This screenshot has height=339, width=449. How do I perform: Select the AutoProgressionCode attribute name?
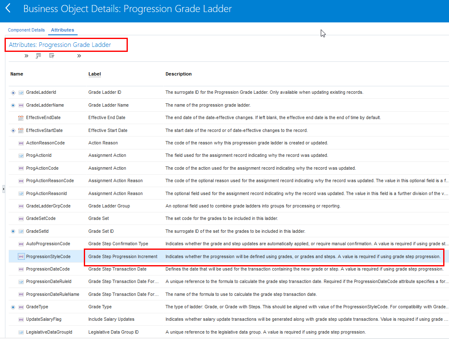pos(48,244)
